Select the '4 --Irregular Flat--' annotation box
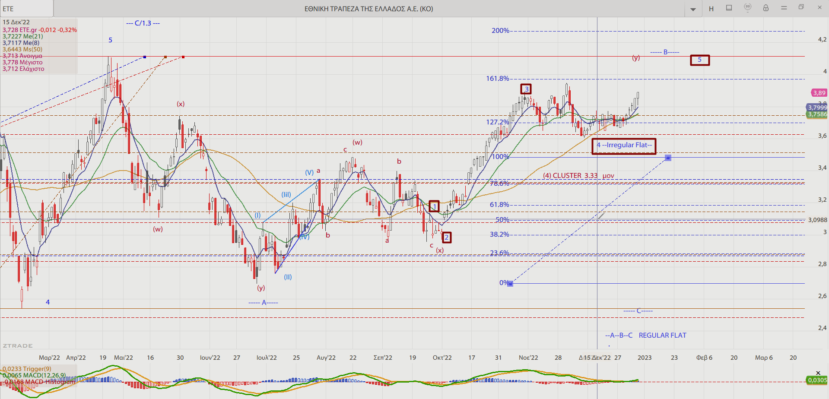Image resolution: width=829 pixels, height=399 pixels. click(624, 146)
